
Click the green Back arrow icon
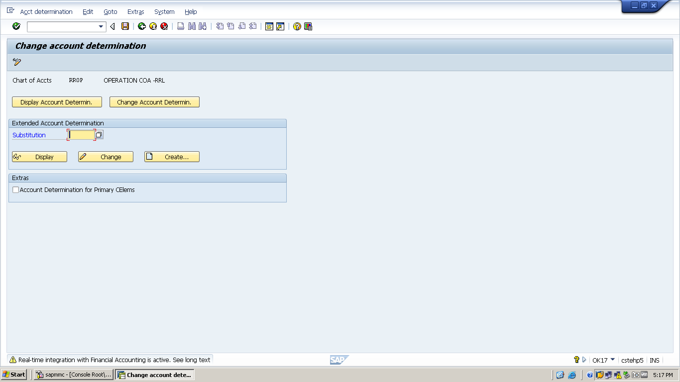[142, 26]
